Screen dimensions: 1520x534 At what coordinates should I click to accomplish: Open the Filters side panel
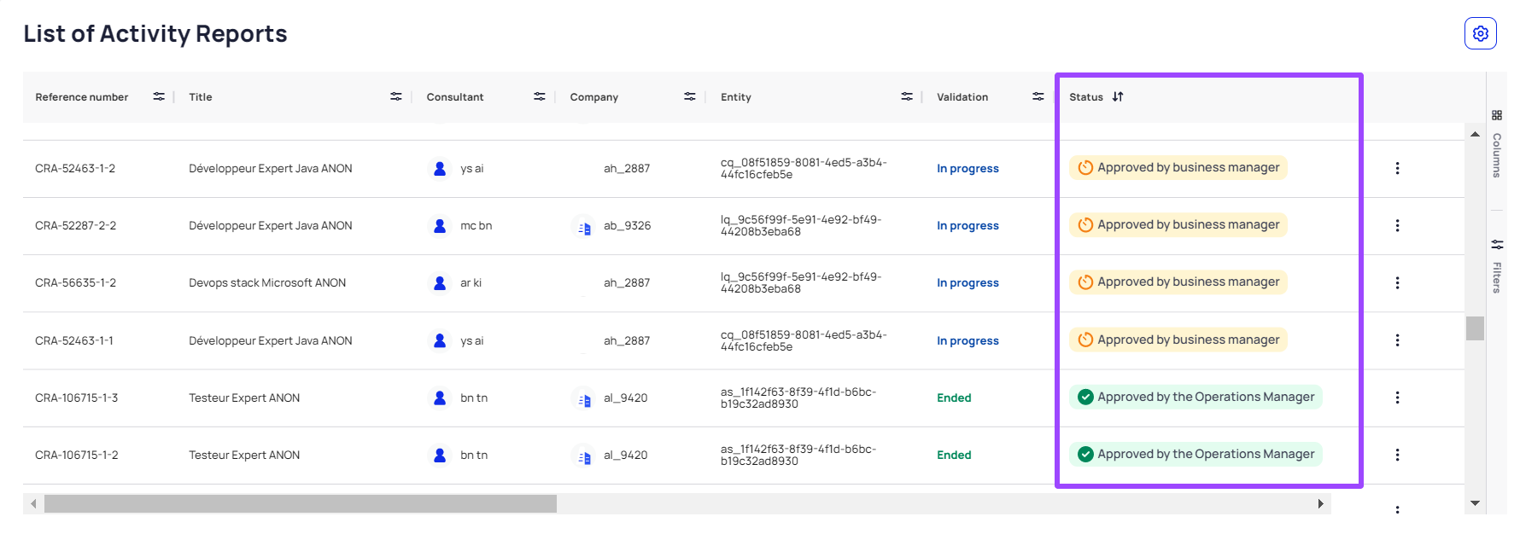1497,266
